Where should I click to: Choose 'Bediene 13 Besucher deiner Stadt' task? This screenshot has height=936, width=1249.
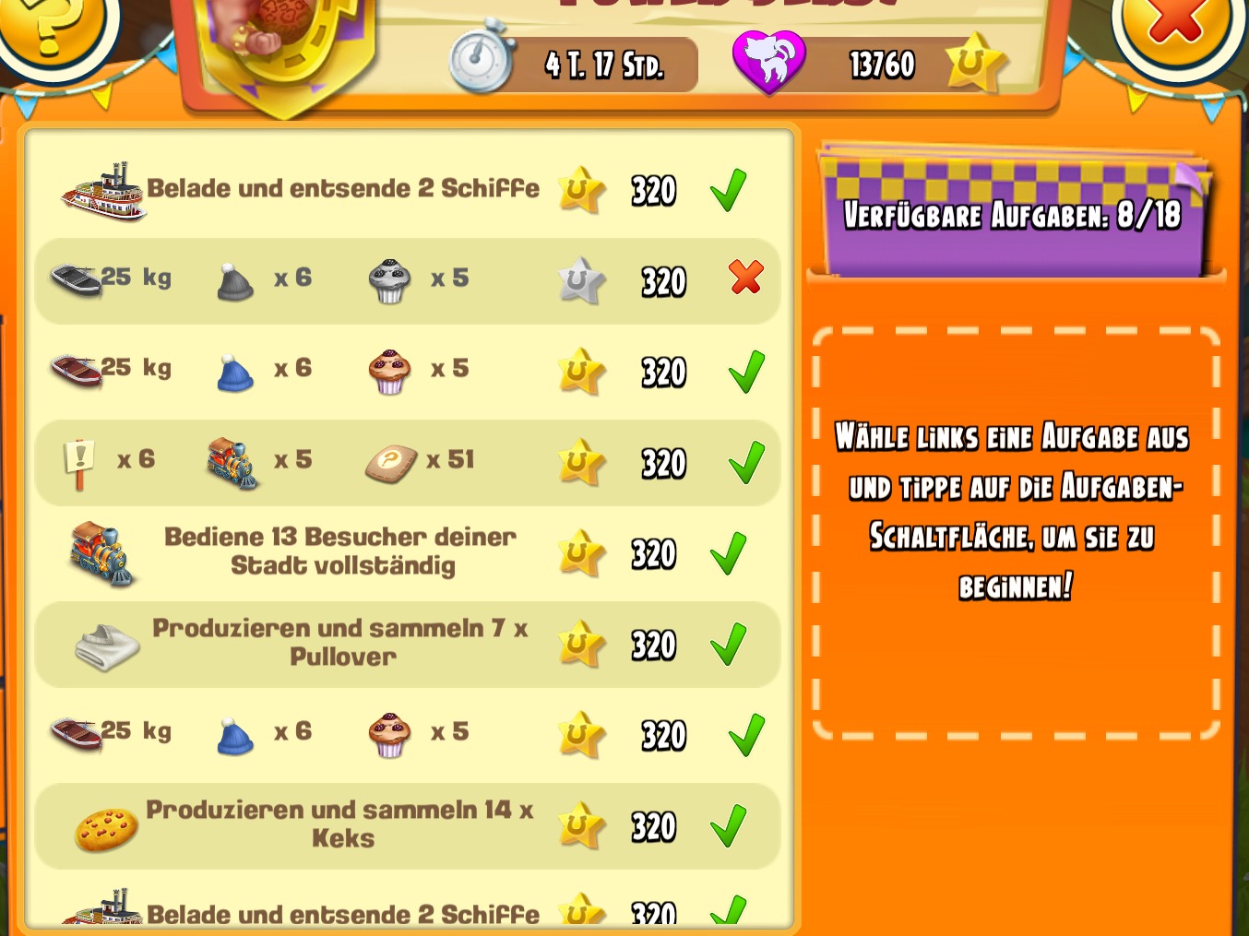407,553
